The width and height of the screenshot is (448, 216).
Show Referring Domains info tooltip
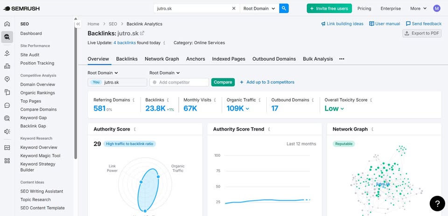(133, 100)
